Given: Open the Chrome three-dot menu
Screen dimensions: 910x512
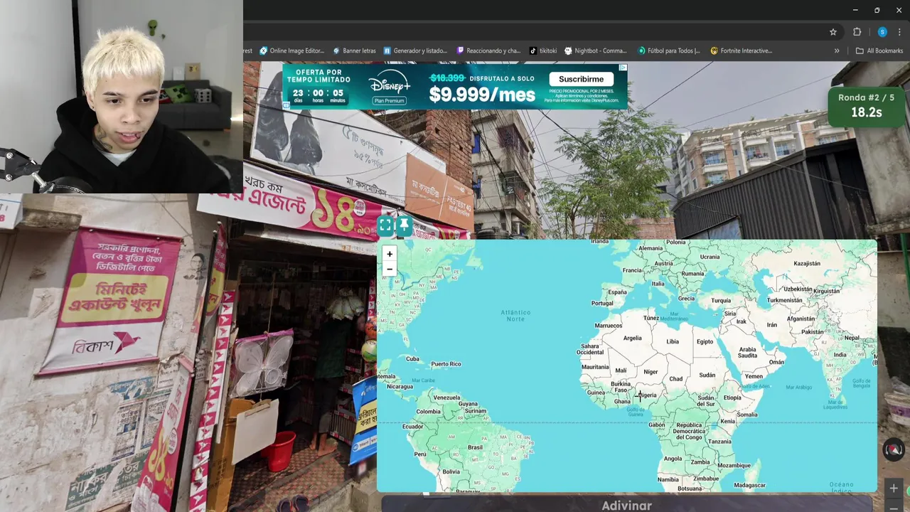Looking at the screenshot, I should [x=900, y=32].
